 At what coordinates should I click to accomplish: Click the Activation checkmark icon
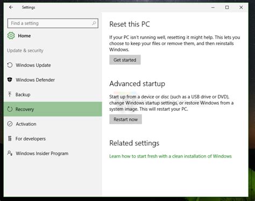[10, 124]
